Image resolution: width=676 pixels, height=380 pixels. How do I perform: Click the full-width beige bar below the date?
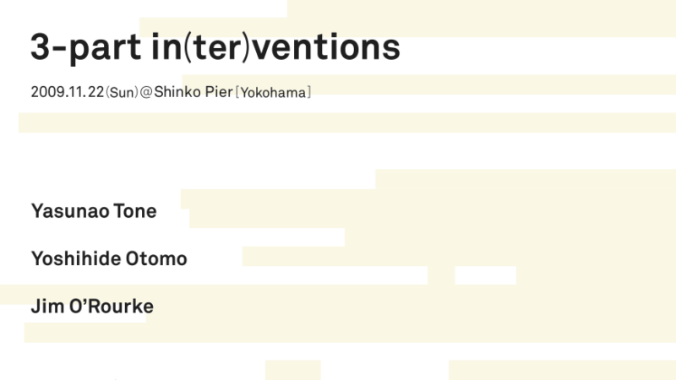point(347,122)
